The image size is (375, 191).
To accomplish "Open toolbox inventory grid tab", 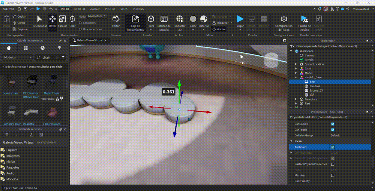I will [x=26, y=48].
